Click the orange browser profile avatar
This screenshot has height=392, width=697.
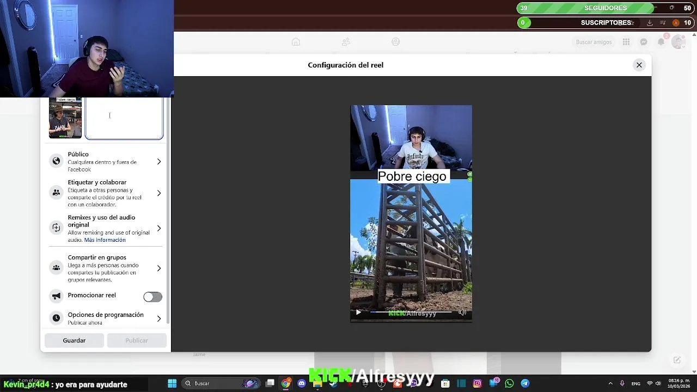point(676,23)
